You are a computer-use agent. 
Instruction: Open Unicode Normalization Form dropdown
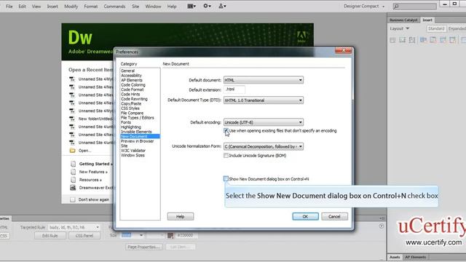pyautogui.click(x=264, y=146)
